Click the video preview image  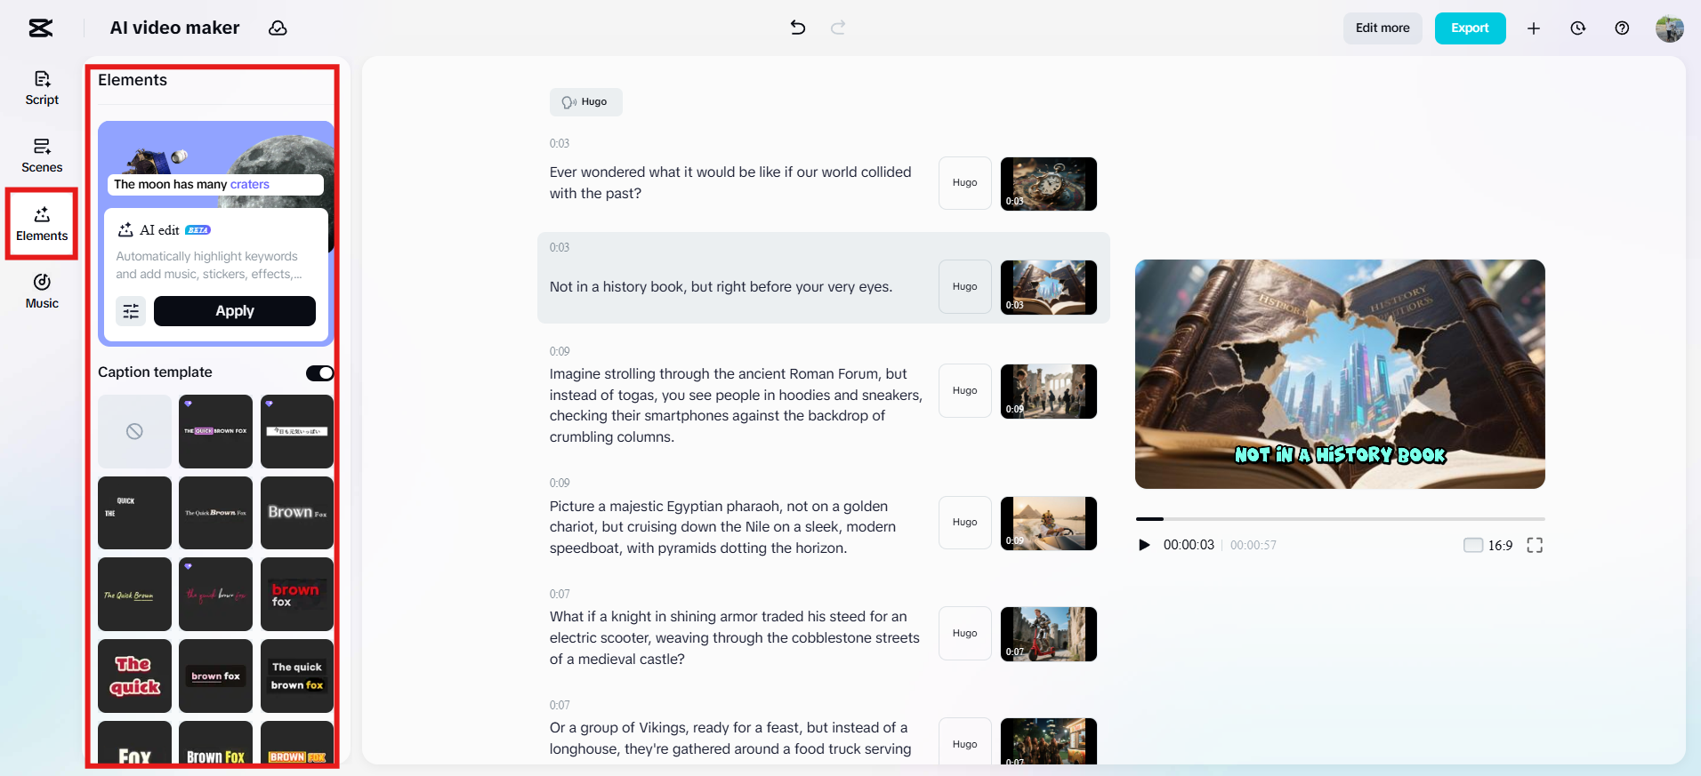(x=1340, y=374)
